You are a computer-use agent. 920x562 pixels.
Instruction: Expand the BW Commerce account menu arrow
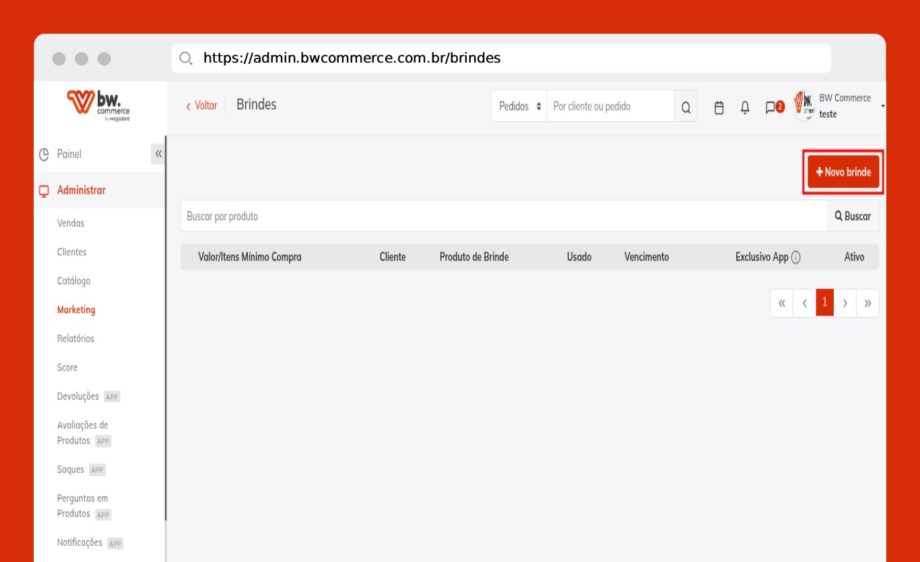882,106
